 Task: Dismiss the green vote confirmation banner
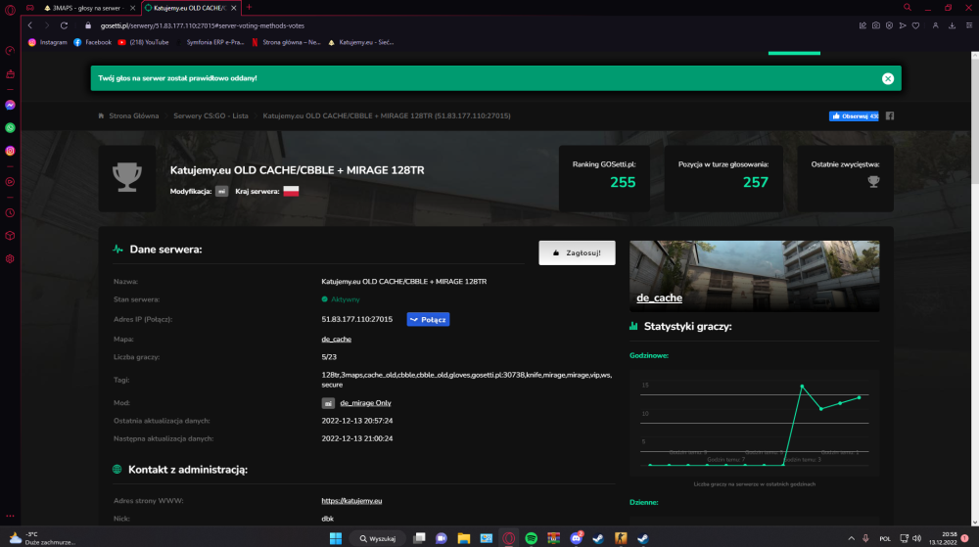888,78
